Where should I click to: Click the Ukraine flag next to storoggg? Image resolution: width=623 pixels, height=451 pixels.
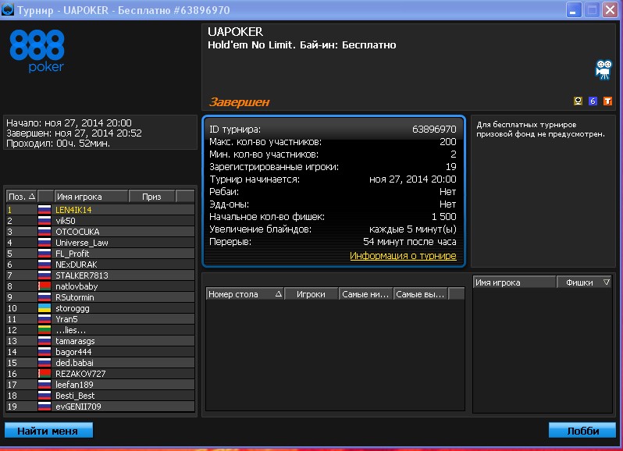(x=44, y=307)
